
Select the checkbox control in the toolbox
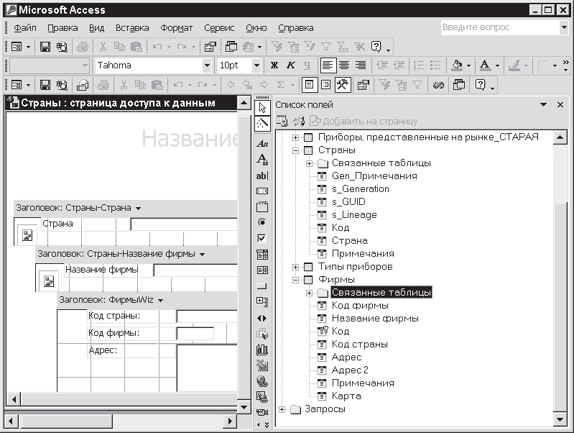pyautogui.click(x=262, y=238)
